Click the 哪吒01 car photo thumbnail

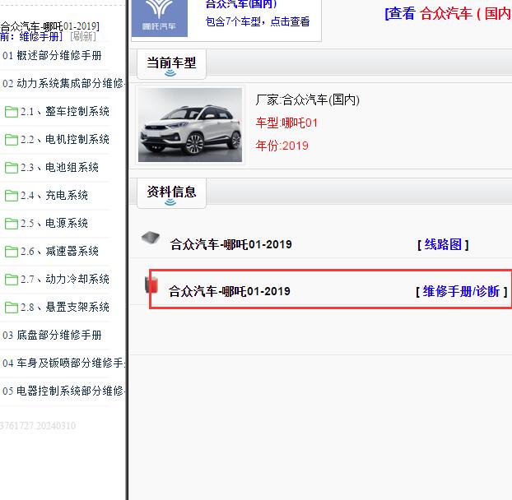tap(190, 125)
